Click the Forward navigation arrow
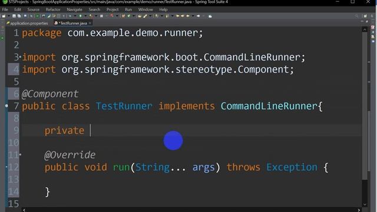 199,16
